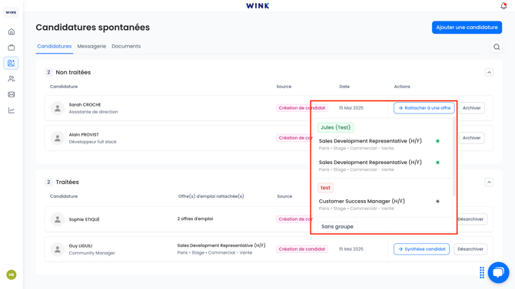Archive Sarah CROCHE's application
This screenshot has width=515, height=289.
pyautogui.click(x=471, y=108)
